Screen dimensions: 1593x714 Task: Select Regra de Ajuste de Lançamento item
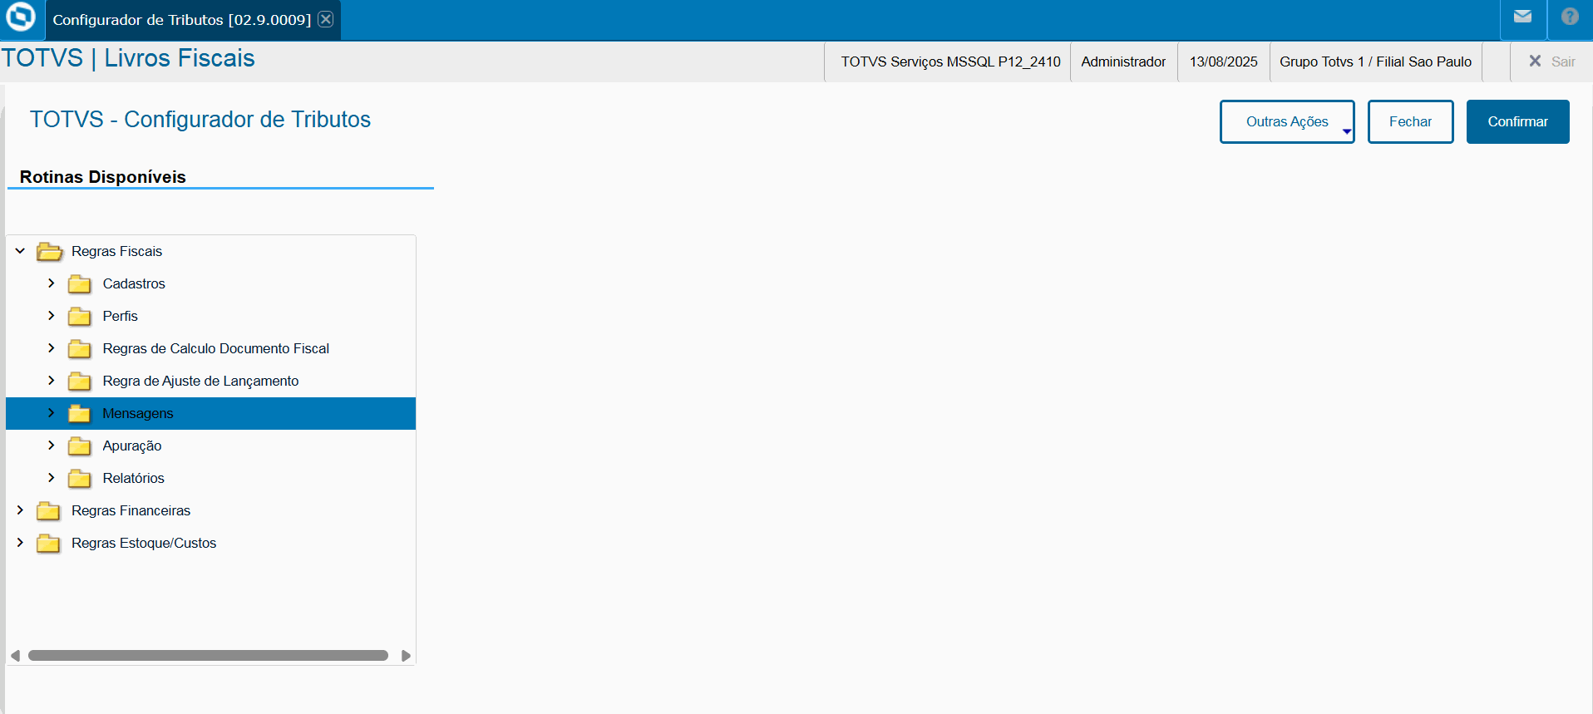[x=200, y=381]
